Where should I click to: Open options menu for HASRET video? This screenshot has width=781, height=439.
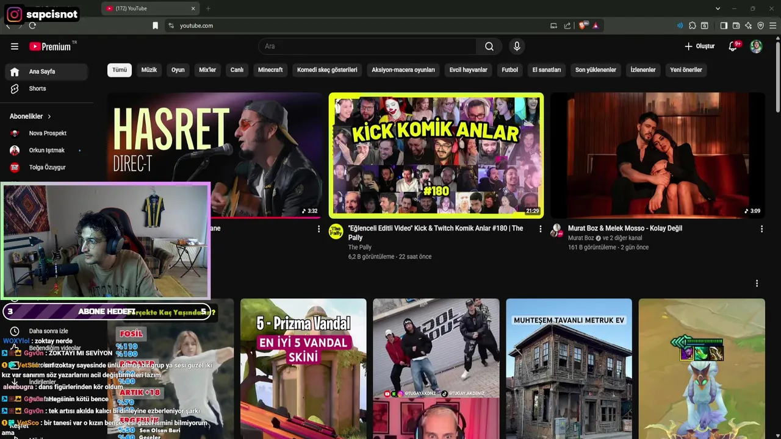click(x=319, y=229)
